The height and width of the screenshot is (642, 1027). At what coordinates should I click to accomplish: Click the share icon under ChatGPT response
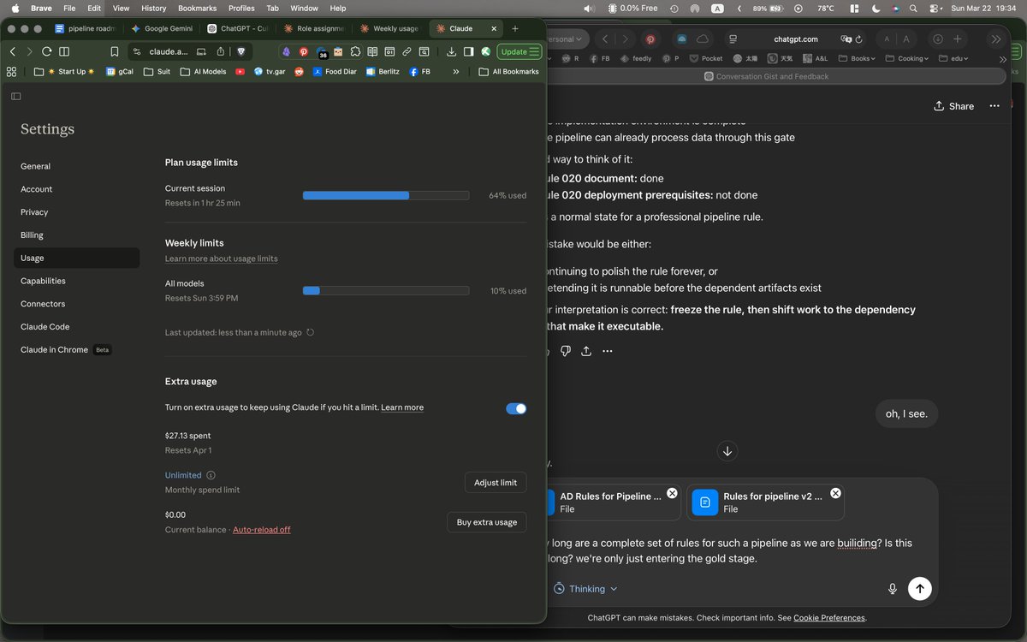tap(586, 351)
